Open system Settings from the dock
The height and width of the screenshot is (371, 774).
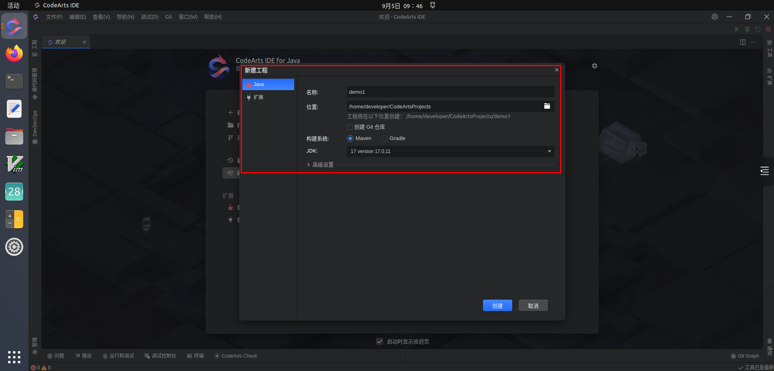pos(14,247)
